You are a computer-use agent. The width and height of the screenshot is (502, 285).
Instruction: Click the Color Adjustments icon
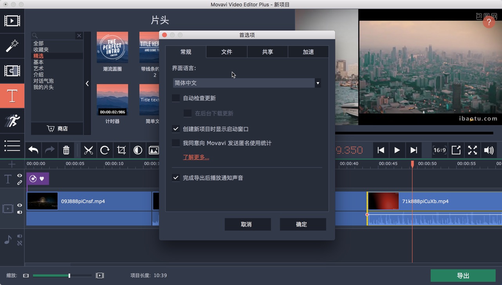137,150
